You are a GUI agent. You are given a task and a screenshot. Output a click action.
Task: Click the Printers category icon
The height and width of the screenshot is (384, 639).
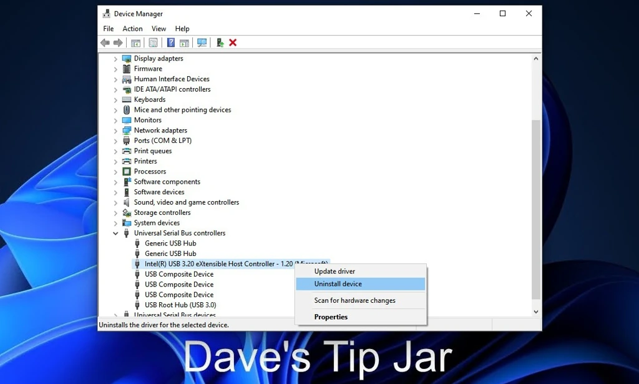(127, 161)
